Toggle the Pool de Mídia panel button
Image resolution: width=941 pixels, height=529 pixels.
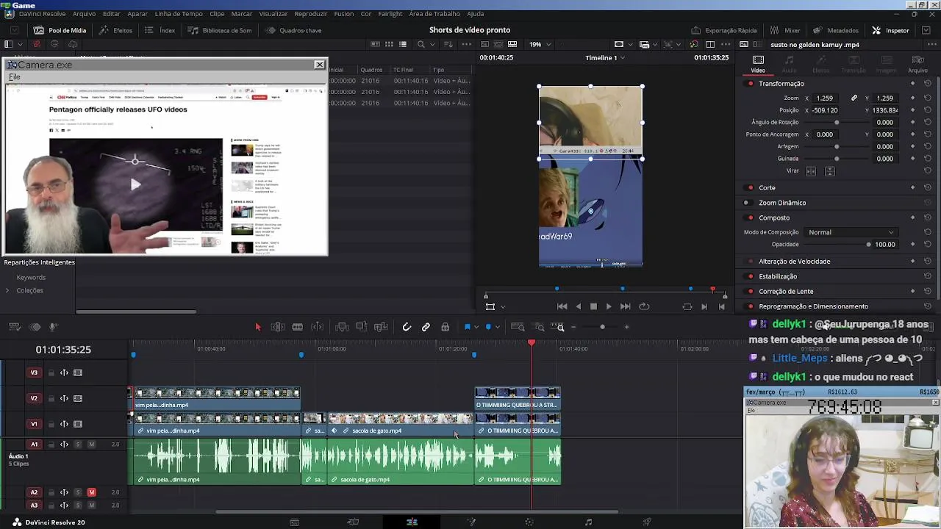60,30
